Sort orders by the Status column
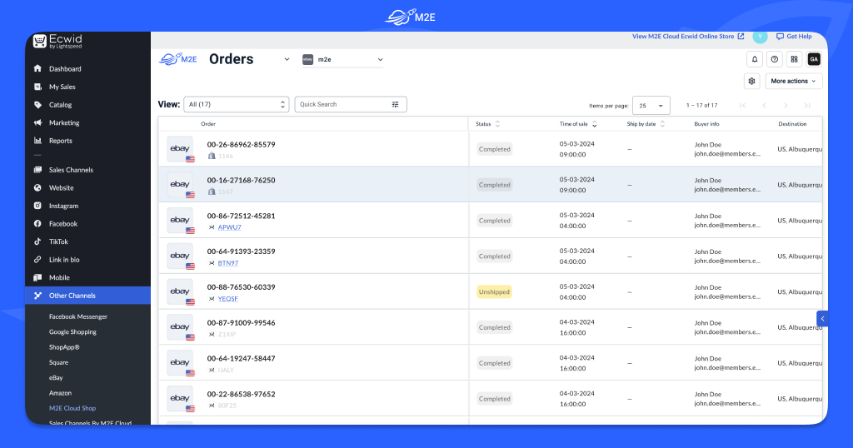The image size is (853, 448). click(x=497, y=124)
